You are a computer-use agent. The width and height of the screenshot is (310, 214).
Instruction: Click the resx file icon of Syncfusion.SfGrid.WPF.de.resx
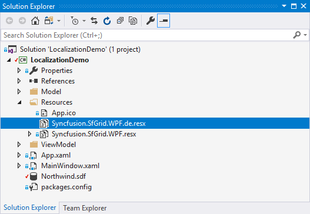point(44,123)
